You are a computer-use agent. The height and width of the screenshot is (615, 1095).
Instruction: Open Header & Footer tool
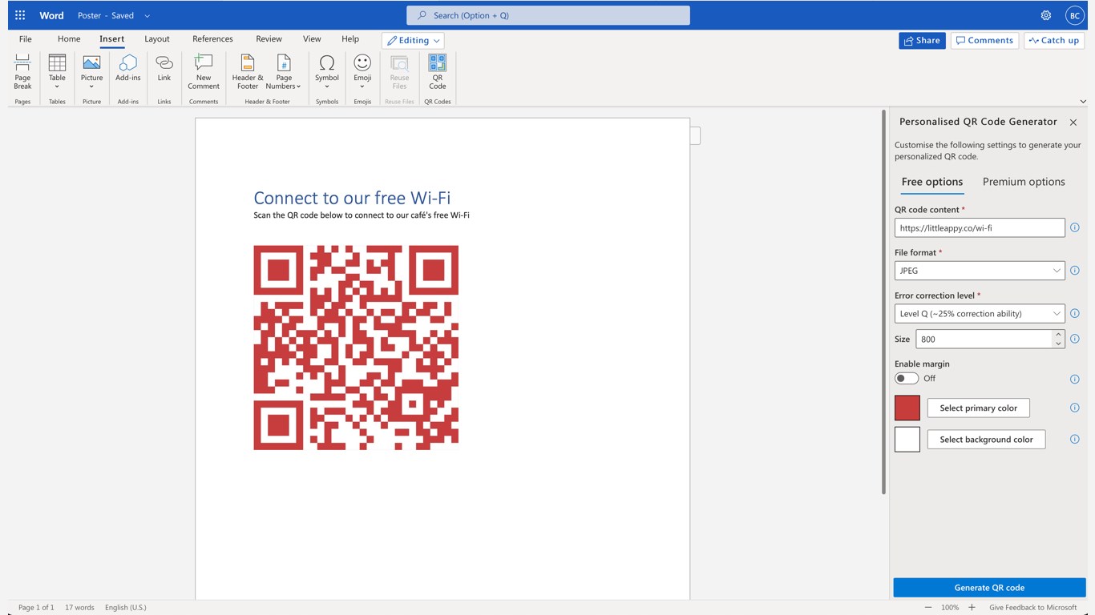248,72
